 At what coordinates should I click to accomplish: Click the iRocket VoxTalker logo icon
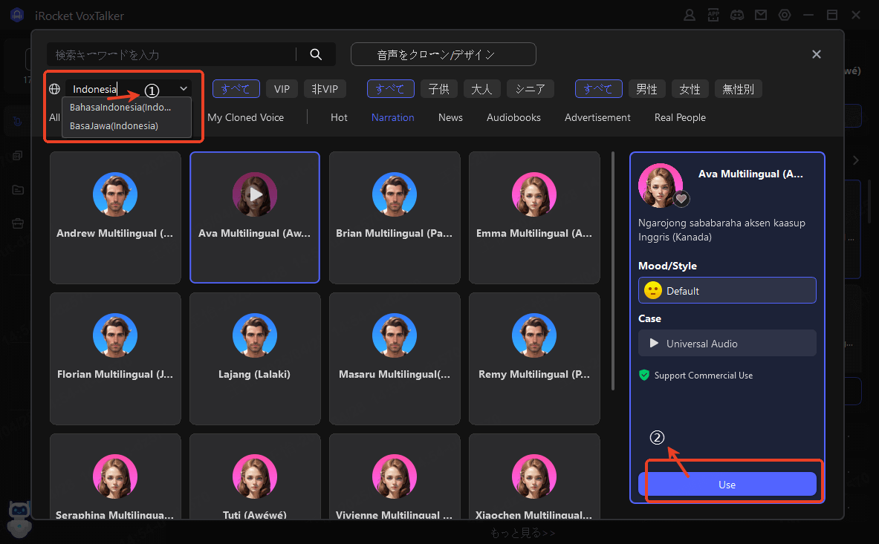(x=17, y=15)
